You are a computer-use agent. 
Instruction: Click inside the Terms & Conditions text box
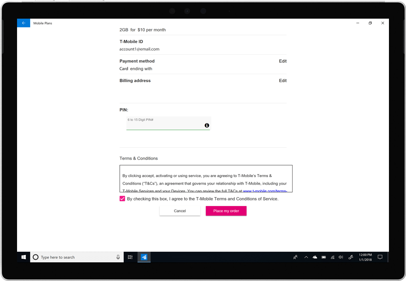coord(206,179)
